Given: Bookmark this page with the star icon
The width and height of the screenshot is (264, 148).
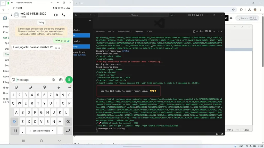Looking at the screenshot, I should (x=233, y=10).
